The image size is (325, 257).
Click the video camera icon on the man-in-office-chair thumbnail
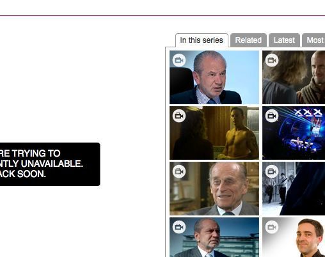179,60
